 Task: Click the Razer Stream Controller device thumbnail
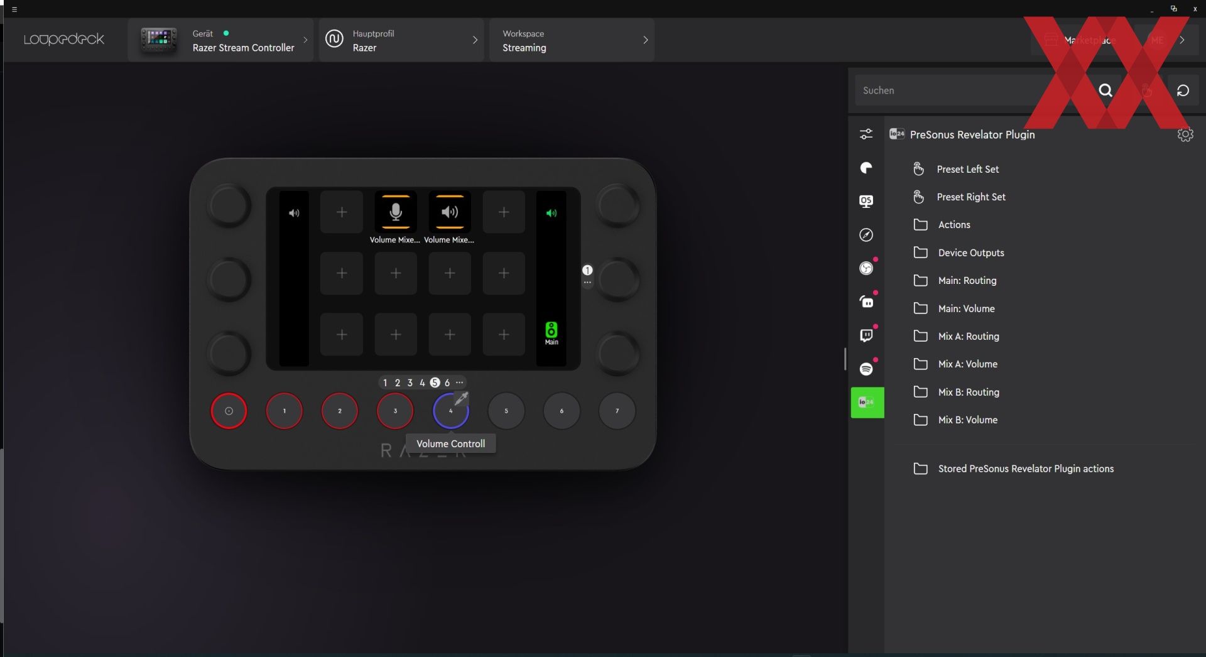pyautogui.click(x=158, y=40)
